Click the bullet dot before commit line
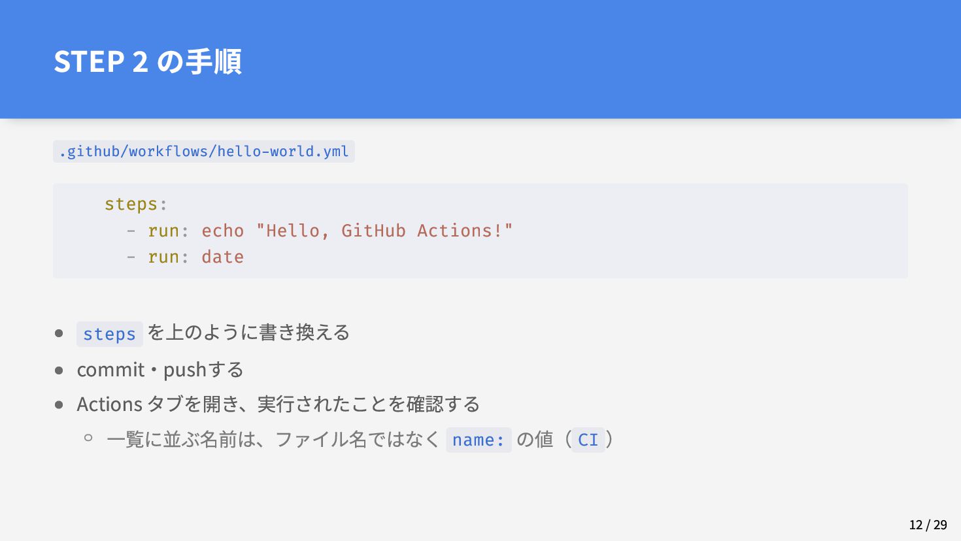961x541 pixels. pyautogui.click(x=59, y=370)
